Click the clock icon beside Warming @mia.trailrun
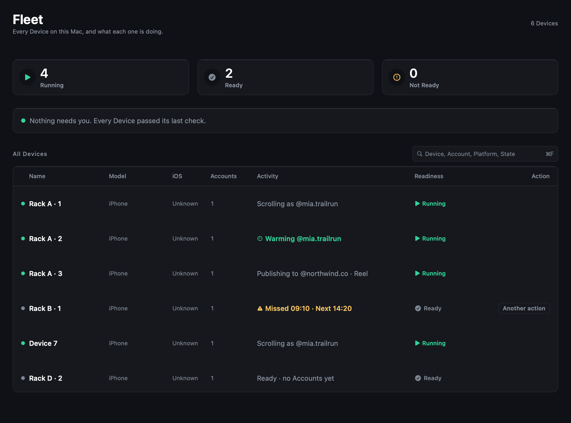Image resolution: width=571 pixels, height=423 pixels. pos(260,238)
